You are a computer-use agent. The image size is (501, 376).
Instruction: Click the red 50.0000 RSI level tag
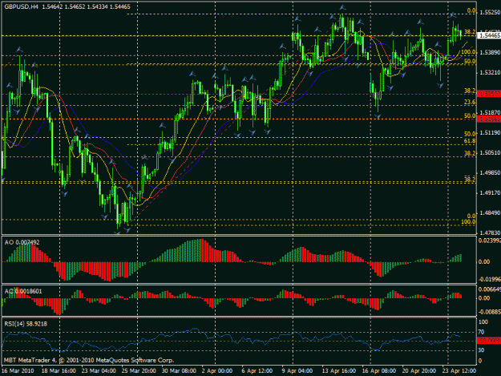tap(489, 342)
